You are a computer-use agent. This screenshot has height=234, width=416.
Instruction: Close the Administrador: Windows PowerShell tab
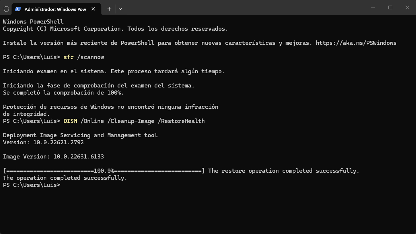click(93, 9)
